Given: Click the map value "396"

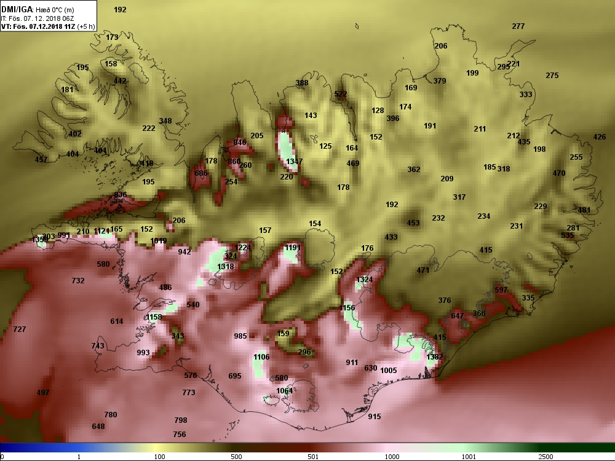Looking at the screenshot, I should pyautogui.click(x=392, y=119).
